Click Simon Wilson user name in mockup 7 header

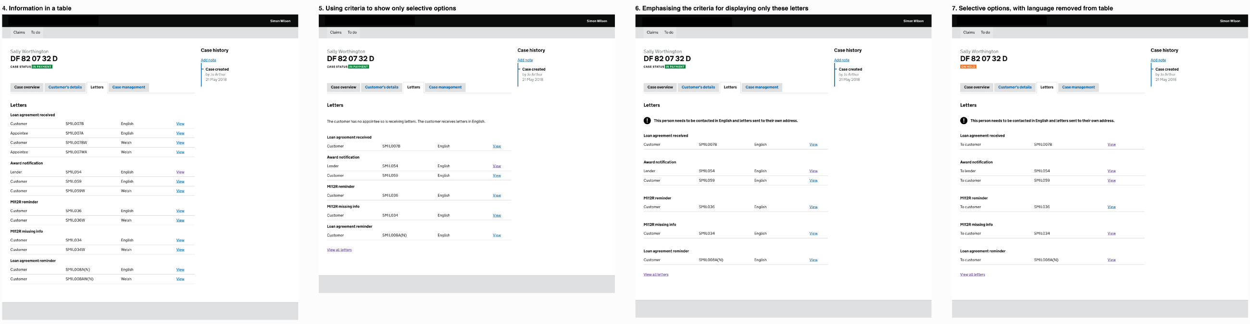click(1230, 21)
